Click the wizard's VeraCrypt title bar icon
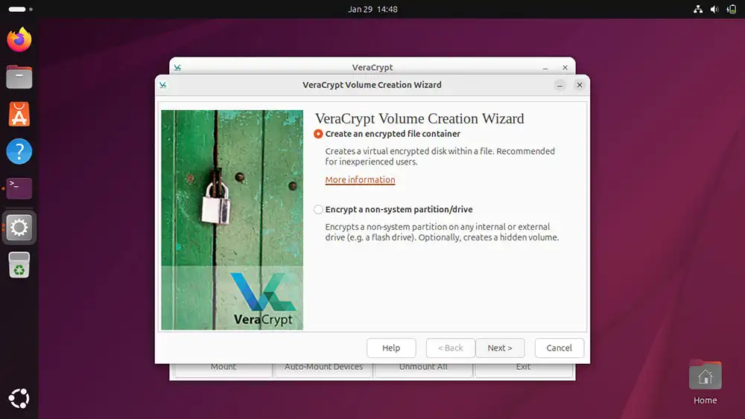Screen dimensions: 745x419 [x=163, y=85]
